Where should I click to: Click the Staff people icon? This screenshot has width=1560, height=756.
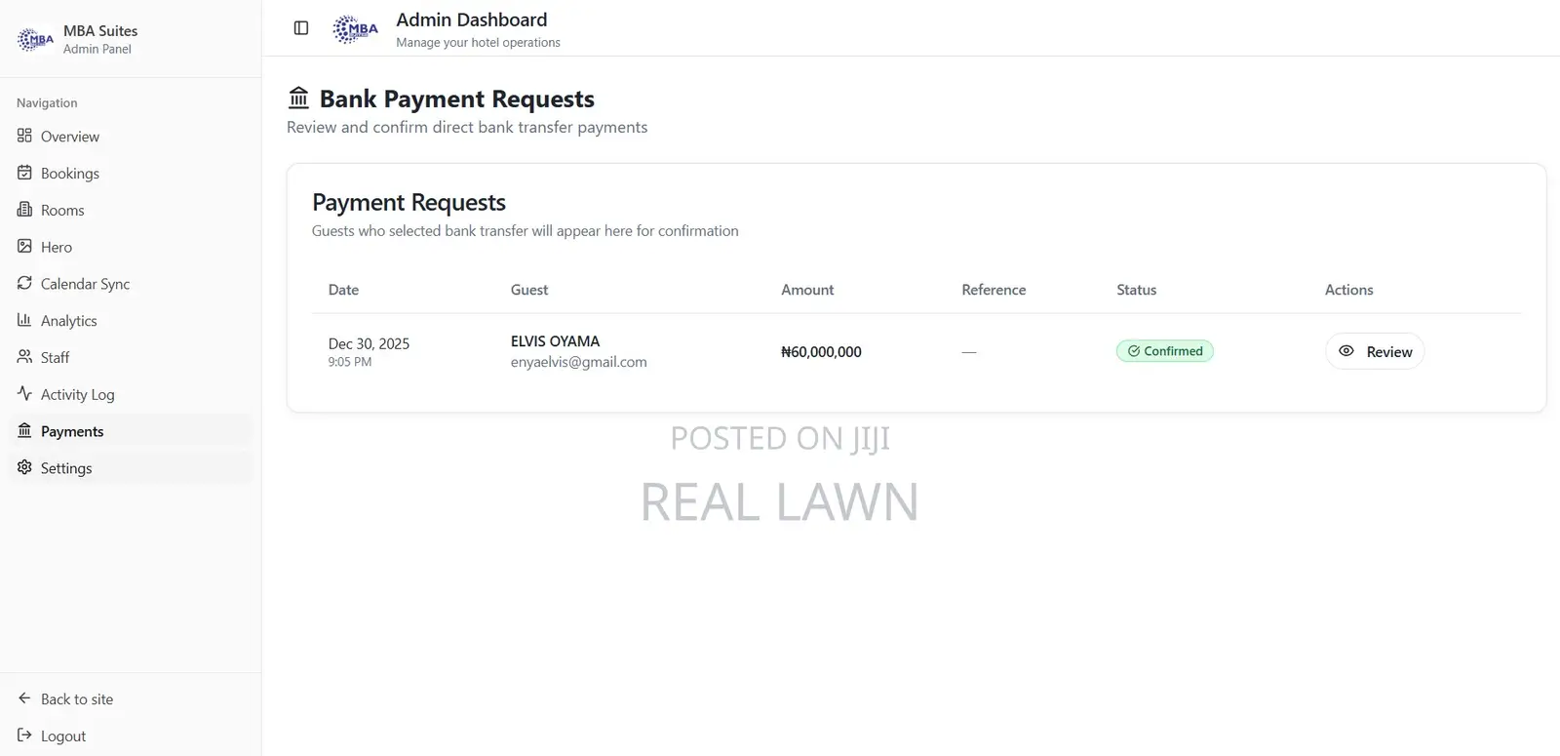coord(24,357)
